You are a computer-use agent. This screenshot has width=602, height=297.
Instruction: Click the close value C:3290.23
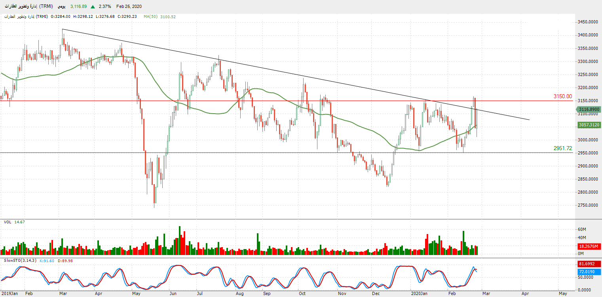pyautogui.click(x=127, y=17)
